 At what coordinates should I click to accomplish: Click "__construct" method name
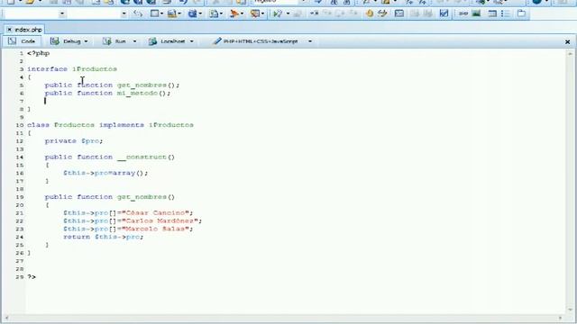click(x=142, y=157)
